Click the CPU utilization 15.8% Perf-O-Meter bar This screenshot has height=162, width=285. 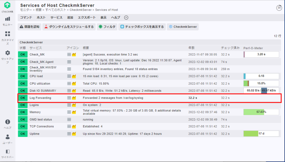click(x=261, y=83)
